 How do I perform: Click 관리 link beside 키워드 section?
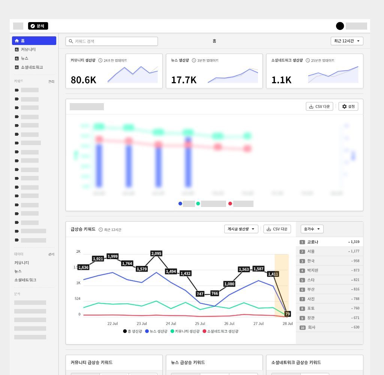click(51, 81)
